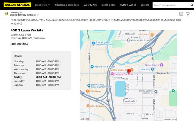Click Bosley's Tire & Wheel marker
194x121 pixels.
[x=92, y=67]
